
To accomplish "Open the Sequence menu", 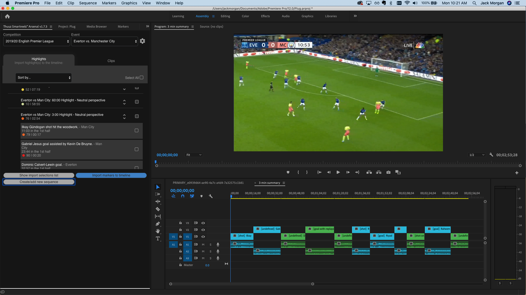I will [x=88, y=3].
